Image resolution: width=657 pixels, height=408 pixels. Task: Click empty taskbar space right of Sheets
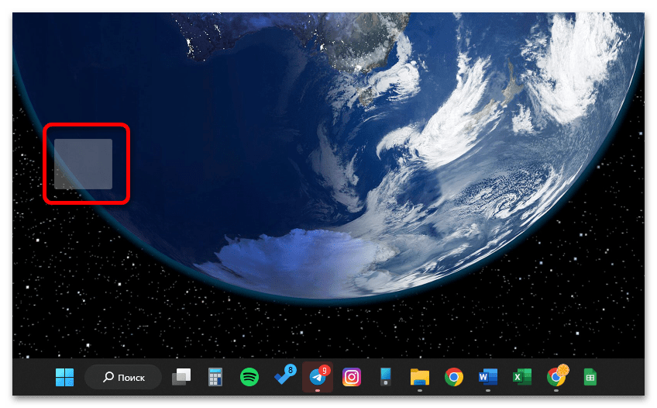tap(624, 378)
